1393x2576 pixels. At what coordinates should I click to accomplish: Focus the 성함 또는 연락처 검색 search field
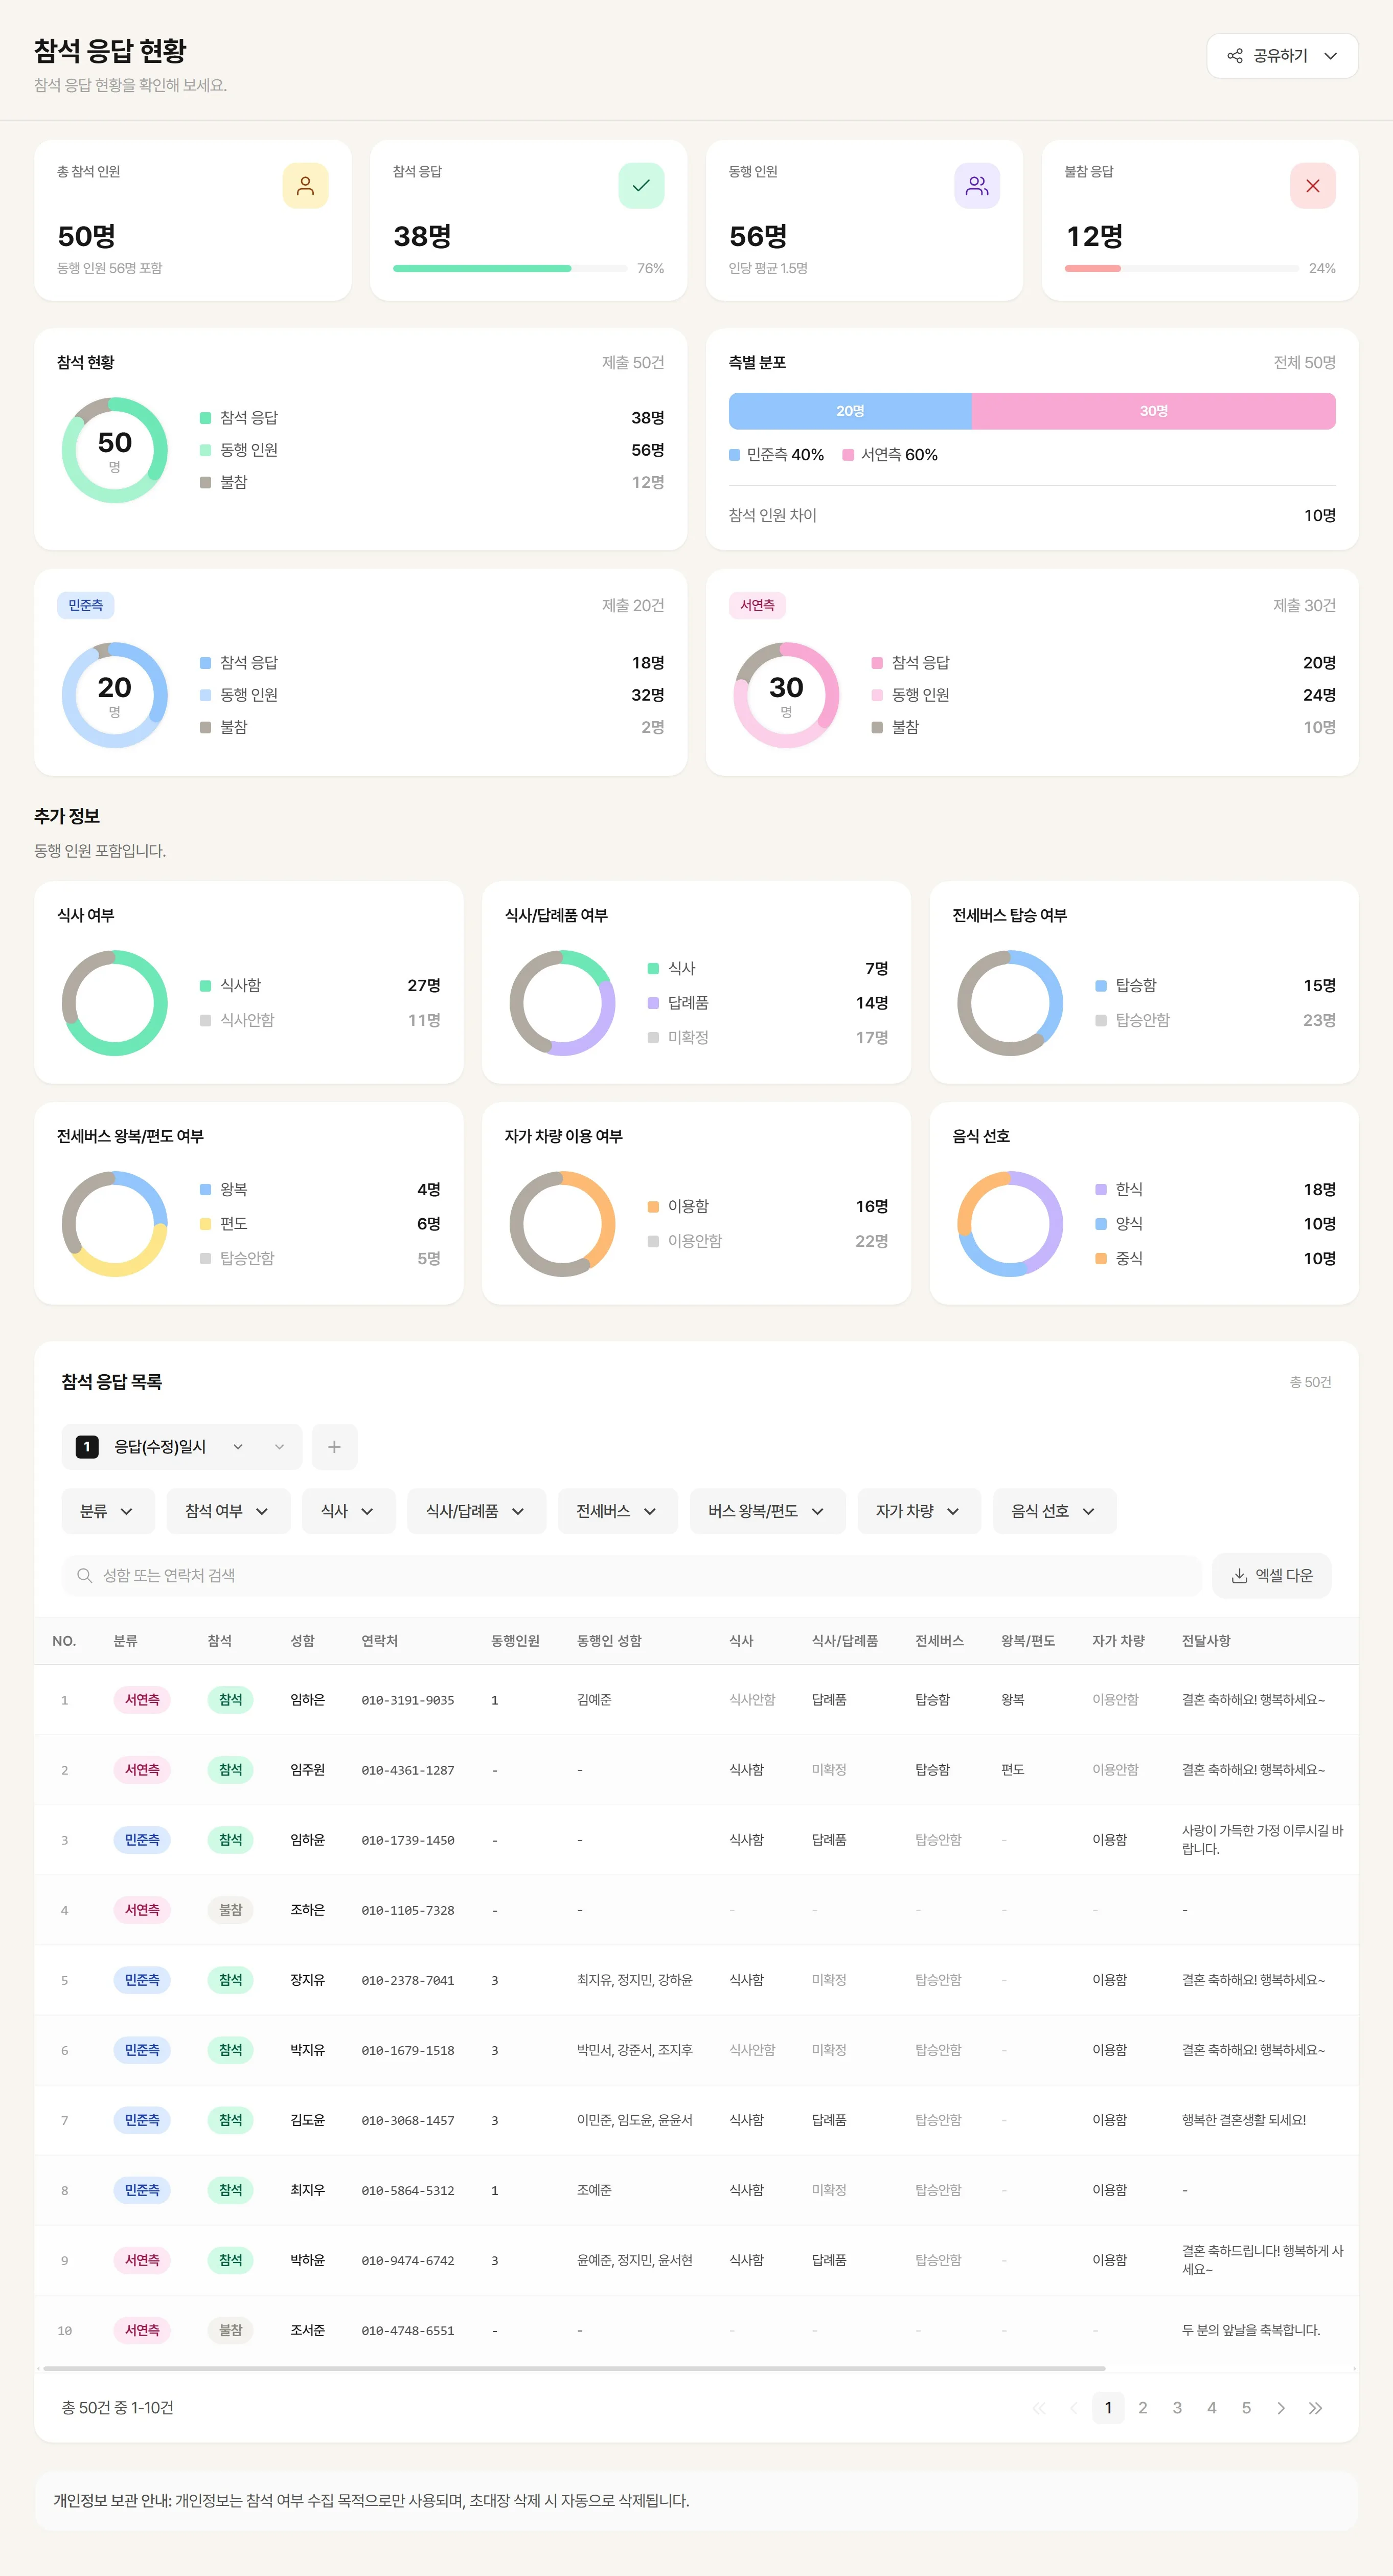631,1576
